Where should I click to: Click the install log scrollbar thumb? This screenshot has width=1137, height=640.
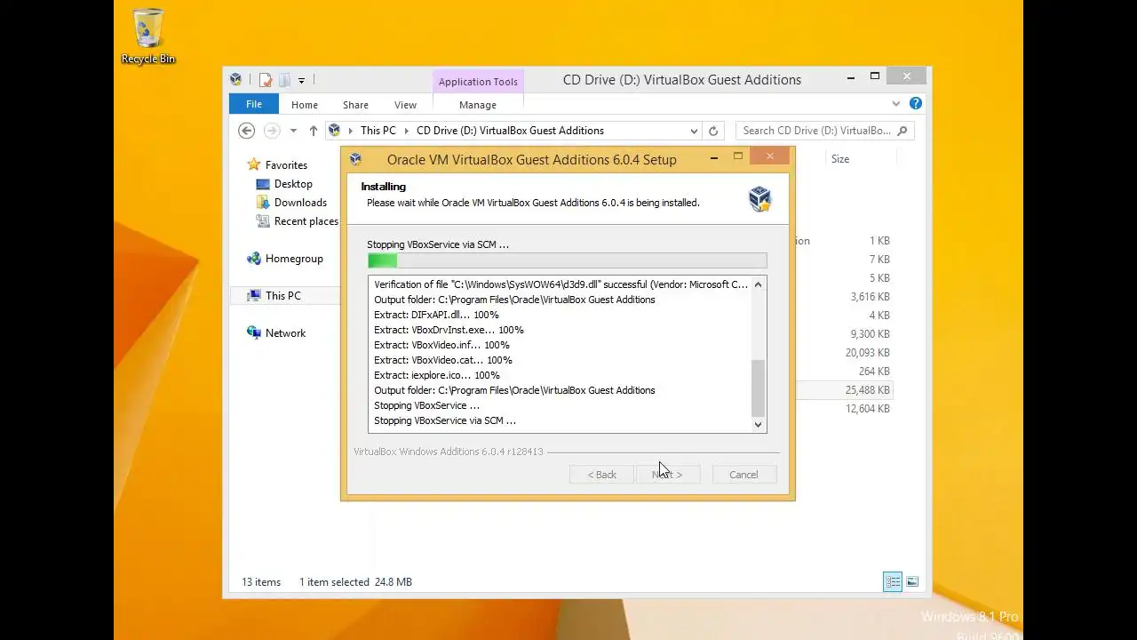[758, 388]
